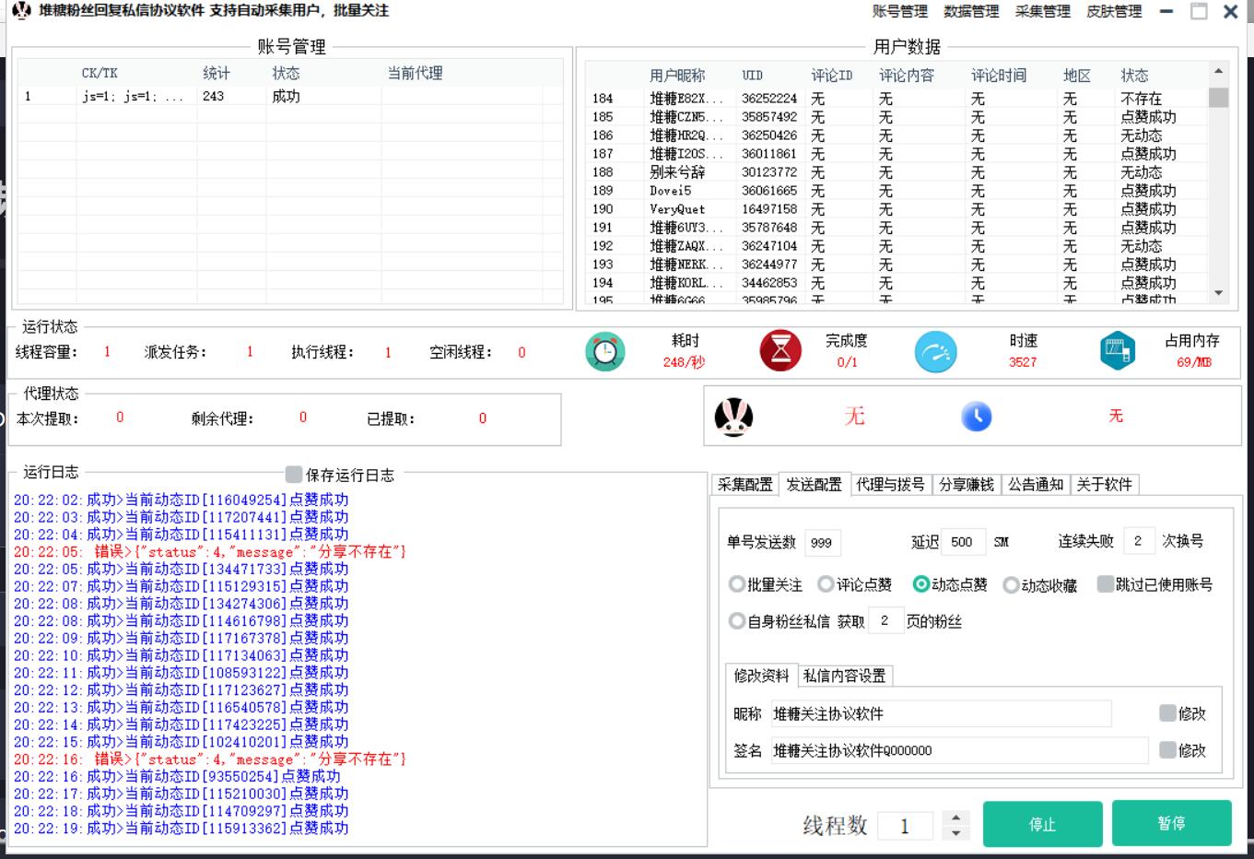Click the memory usage chip icon

pos(1118,351)
